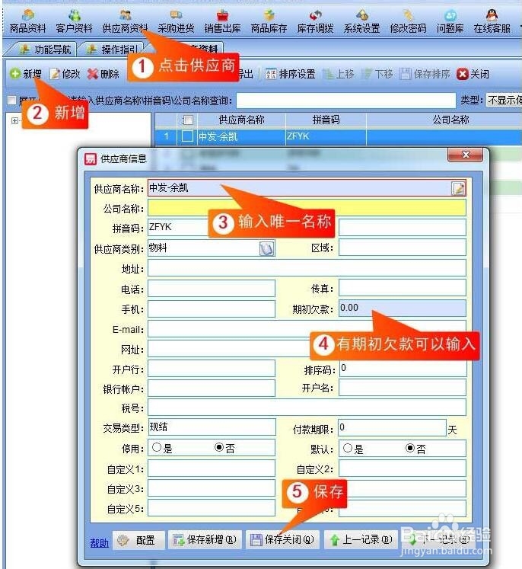This screenshot has height=569, width=522.
Task: Open 采购进货 purchase module
Action: coord(177,22)
